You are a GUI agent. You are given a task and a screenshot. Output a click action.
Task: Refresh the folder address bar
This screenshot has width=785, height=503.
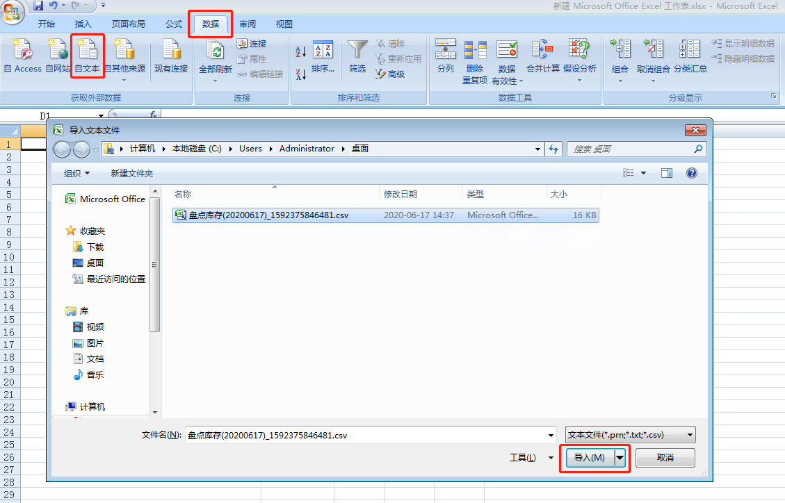click(x=553, y=149)
